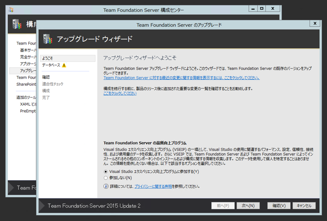This screenshot has width=327, height=221.
Task: Select 基本サーバー item in 構成センター tree
Action: 28,50
